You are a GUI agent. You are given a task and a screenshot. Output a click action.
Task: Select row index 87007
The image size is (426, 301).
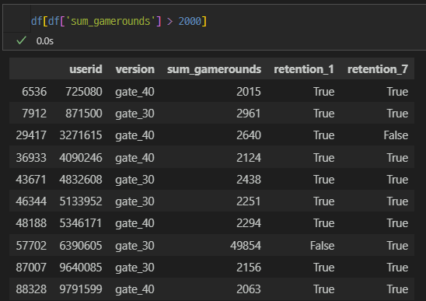[x=31, y=268]
